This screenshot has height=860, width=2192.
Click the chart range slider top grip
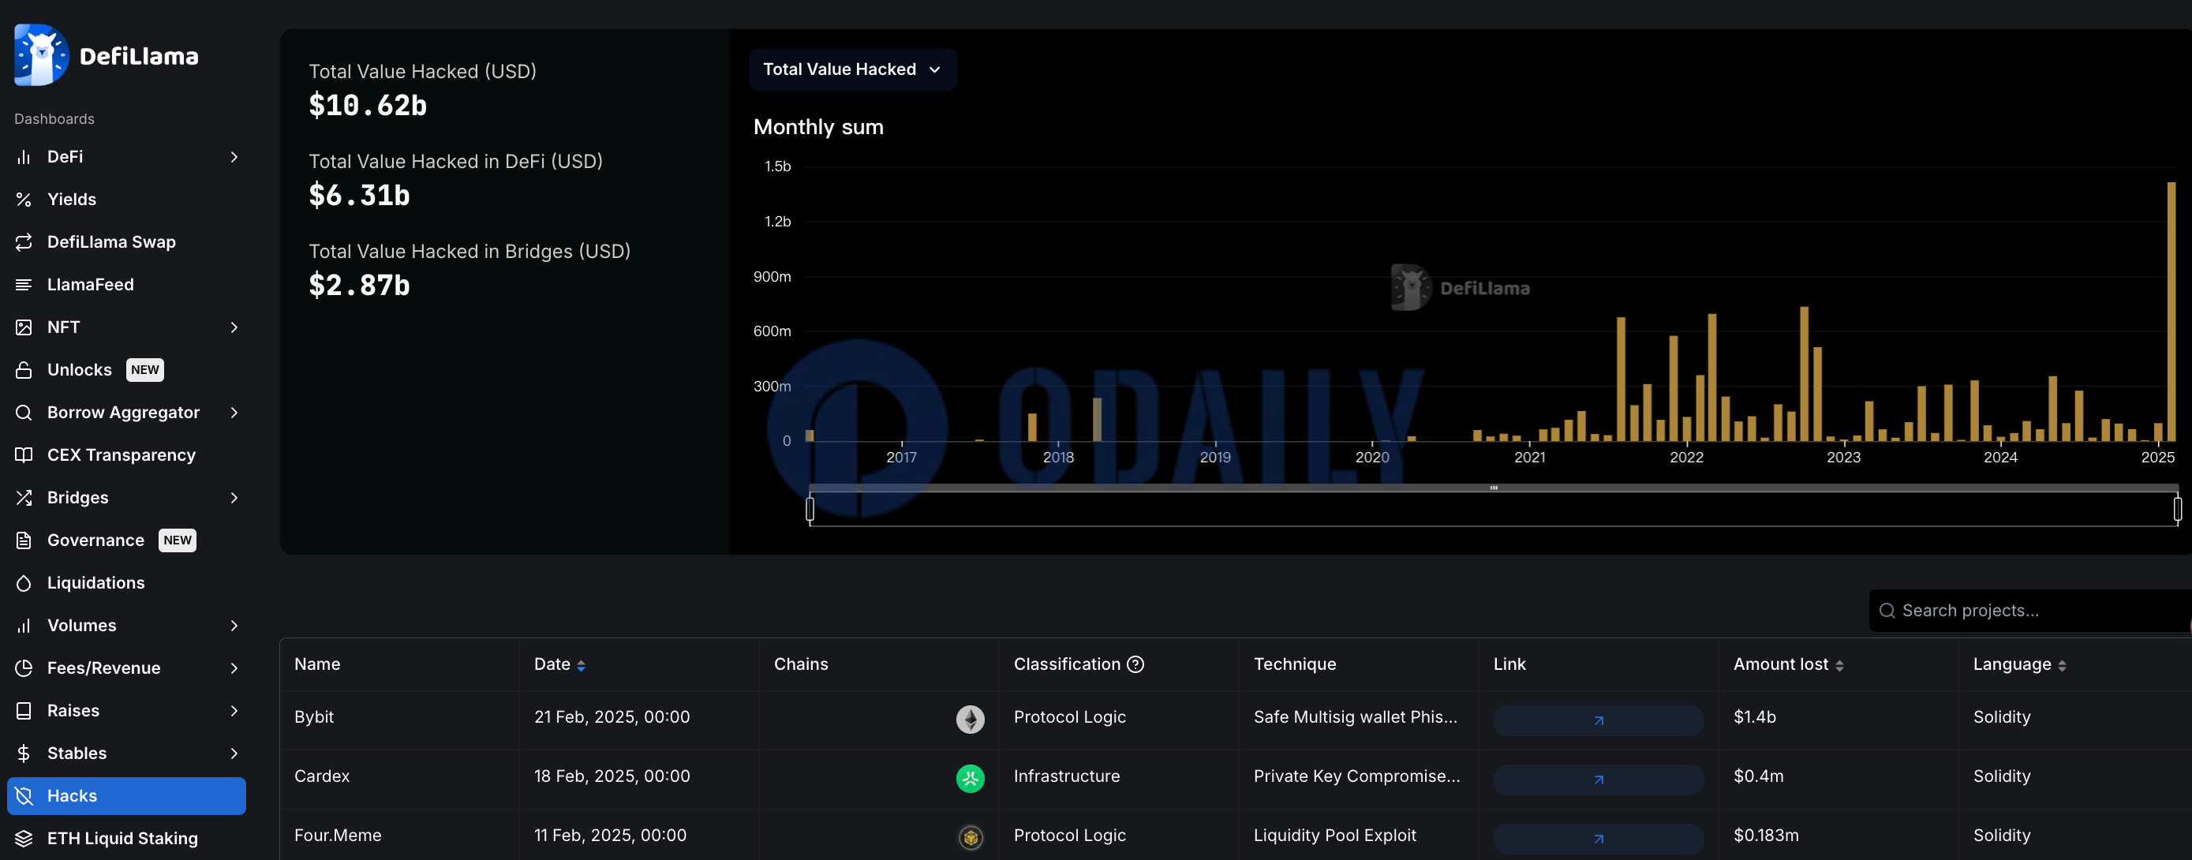click(x=1494, y=488)
